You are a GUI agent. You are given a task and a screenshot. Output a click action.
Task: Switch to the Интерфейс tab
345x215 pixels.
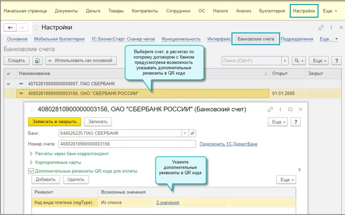(x=219, y=39)
